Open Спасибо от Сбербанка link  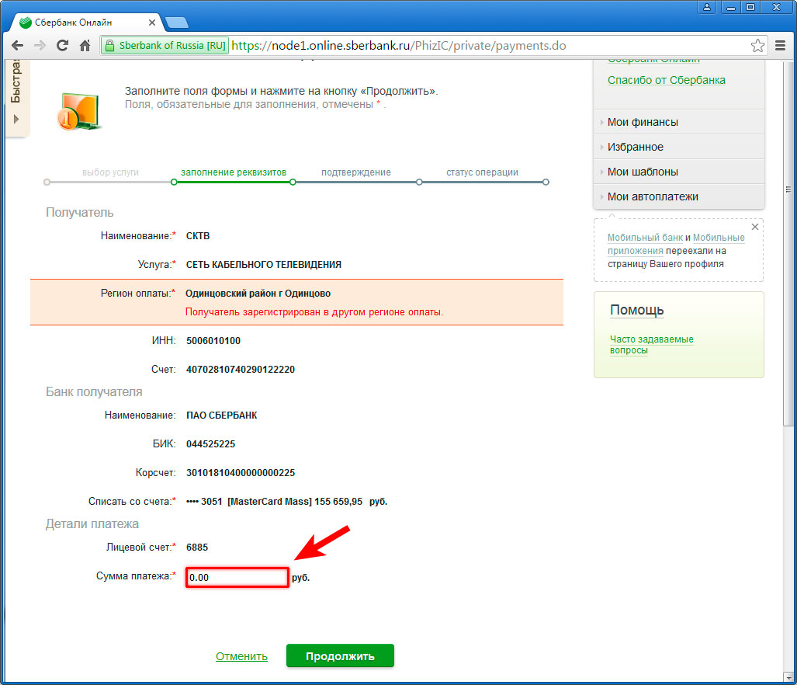tap(666, 80)
